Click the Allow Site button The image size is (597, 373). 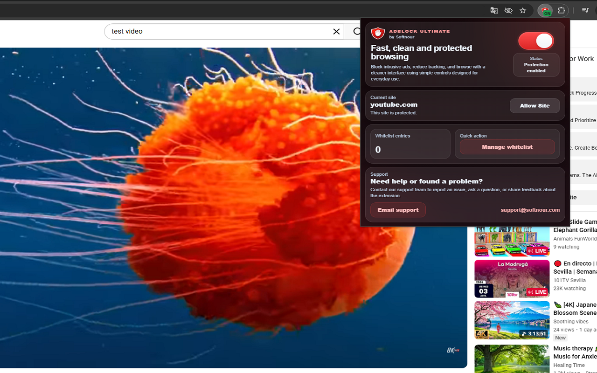point(535,106)
